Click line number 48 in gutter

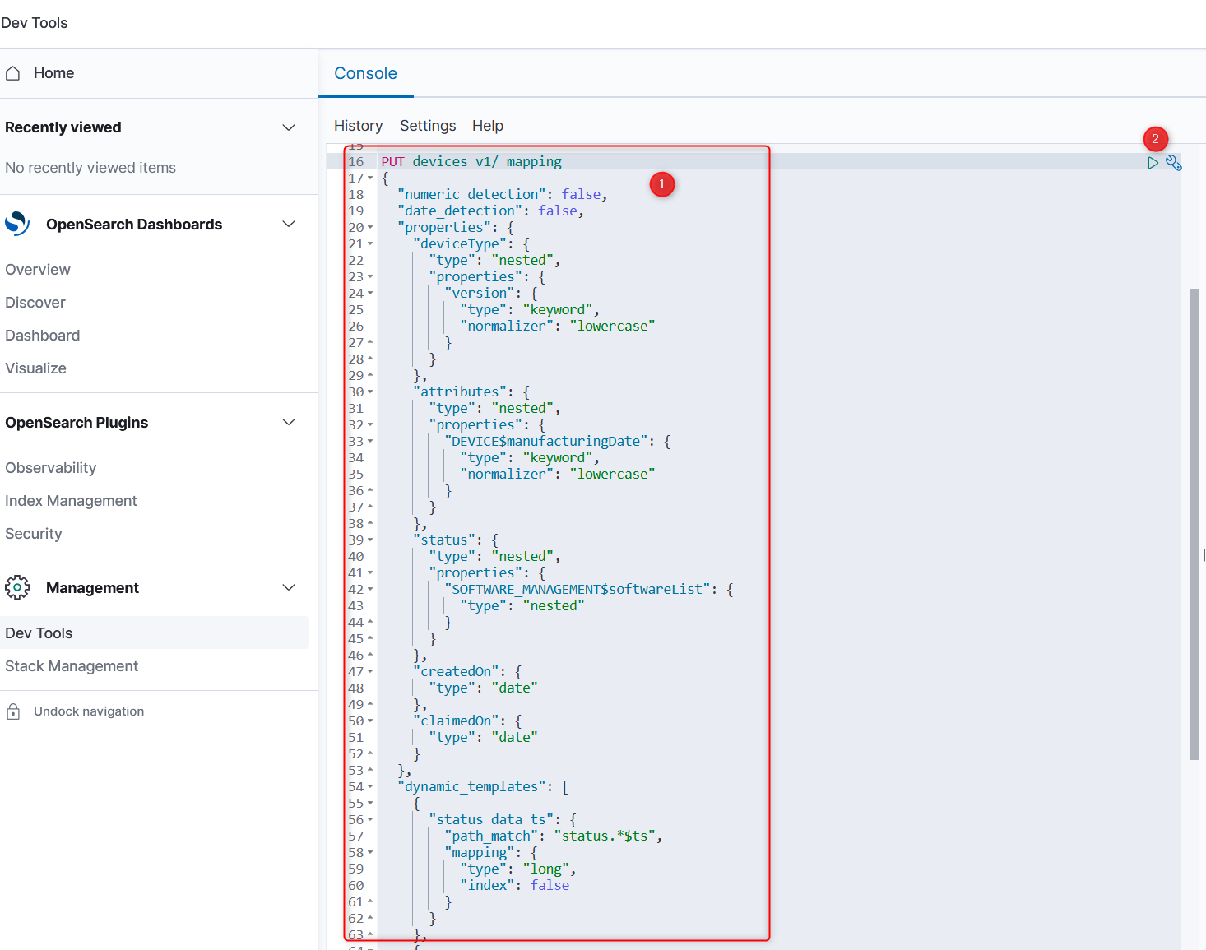tap(355, 688)
